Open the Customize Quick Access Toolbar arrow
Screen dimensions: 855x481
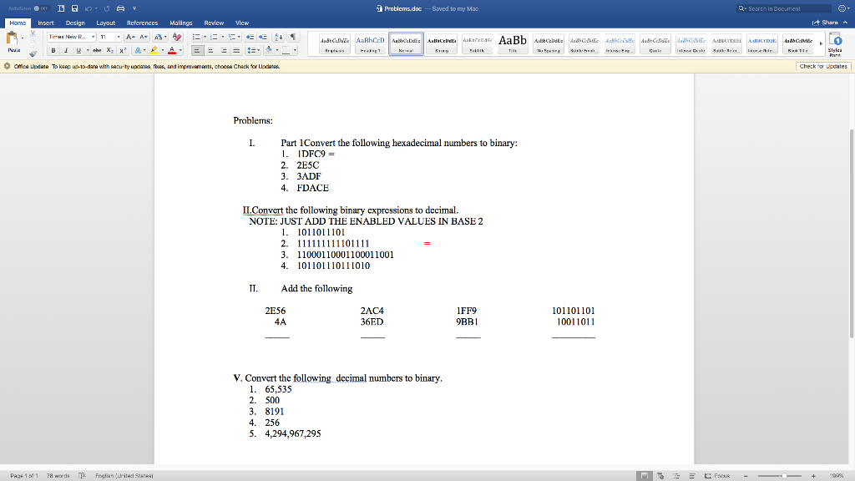[x=134, y=8]
